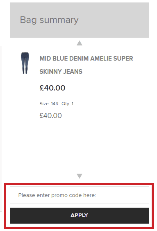Apply the promo code with APPLY button

[80, 215]
